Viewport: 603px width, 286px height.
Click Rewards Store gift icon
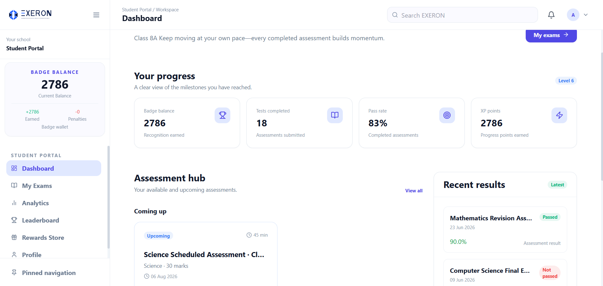click(14, 237)
